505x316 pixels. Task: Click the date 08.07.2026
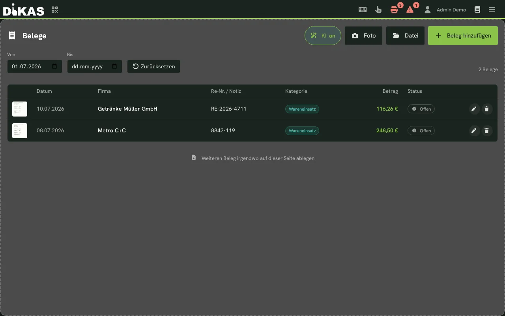[x=50, y=131]
